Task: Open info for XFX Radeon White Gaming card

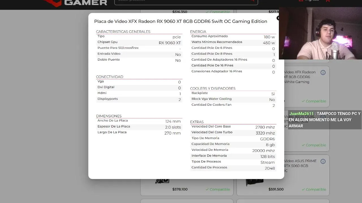Action: pyautogui.click(x=323, y=72)
